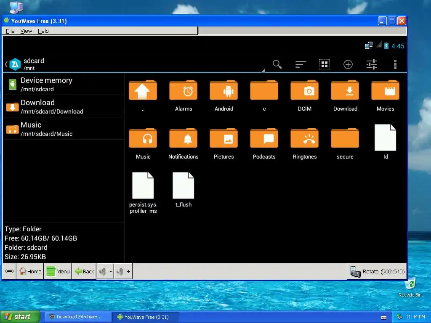Select the file named Id
Viewport: 431px width, 323px height.
coord(386,142)
